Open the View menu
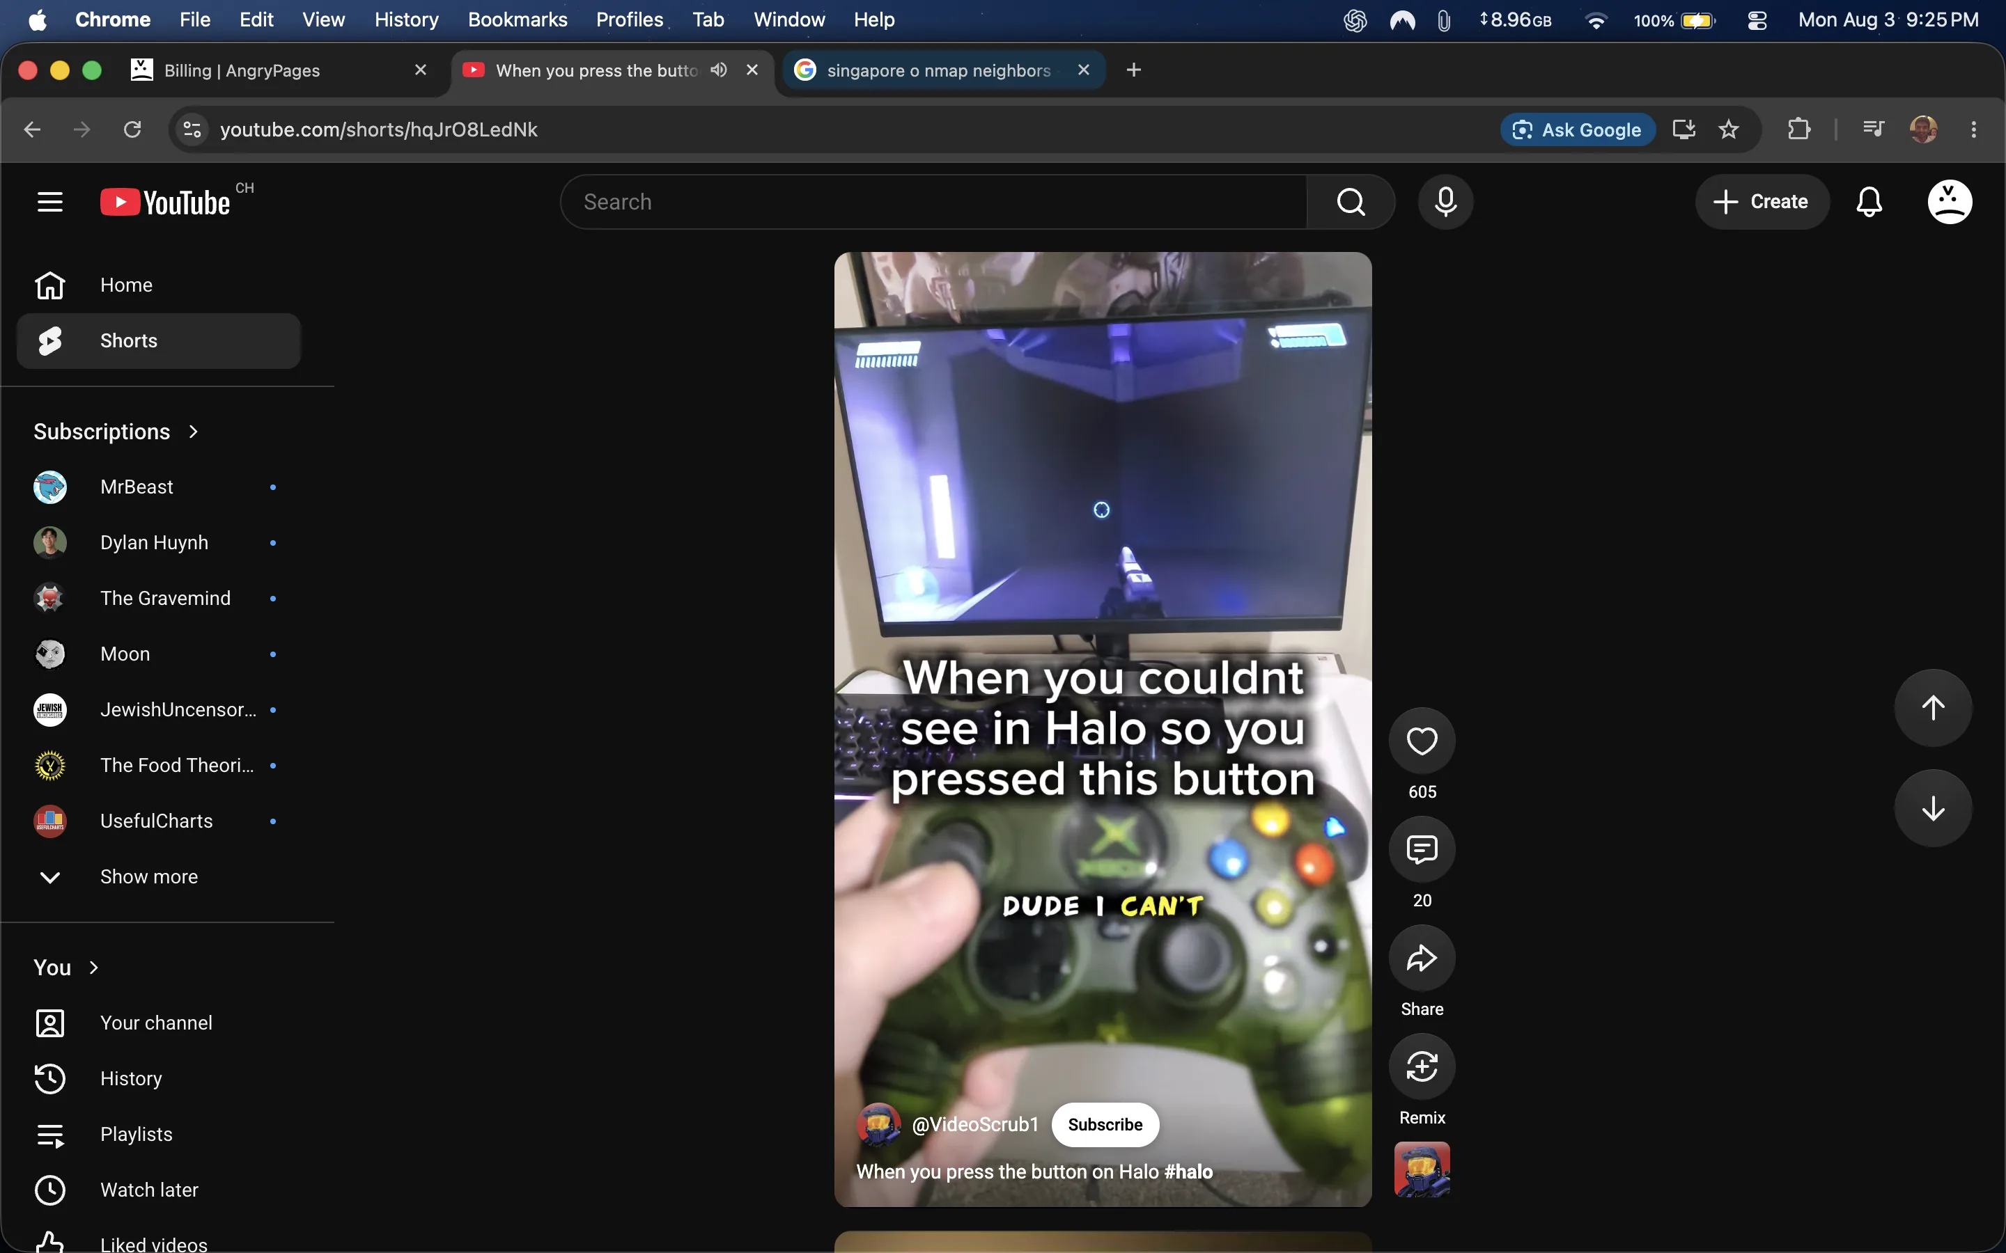The height and width of the screenshot is (1253, 2006). click(323, 20)
